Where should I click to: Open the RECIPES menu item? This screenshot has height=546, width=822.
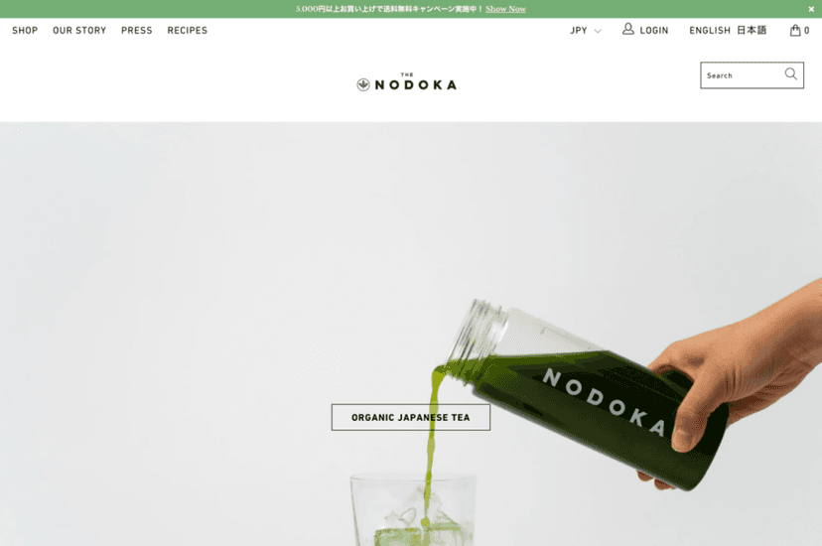tap(188, 31)
